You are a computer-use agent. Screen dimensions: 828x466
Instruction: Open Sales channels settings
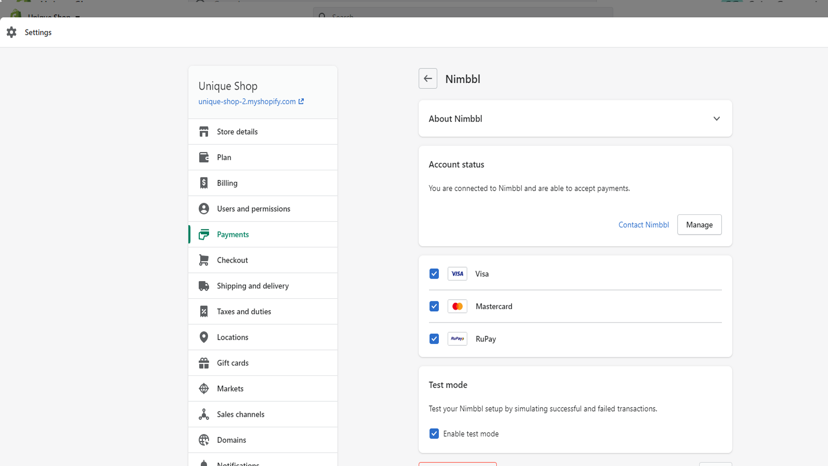click(263, 414)
